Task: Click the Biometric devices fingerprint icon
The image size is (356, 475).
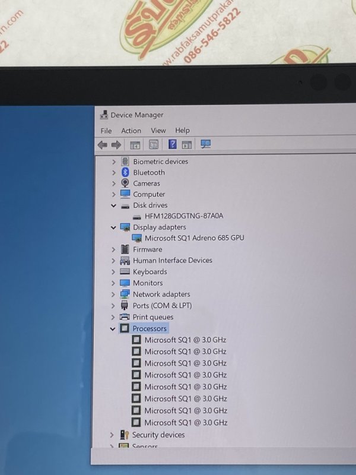Action: pos(125,161)
